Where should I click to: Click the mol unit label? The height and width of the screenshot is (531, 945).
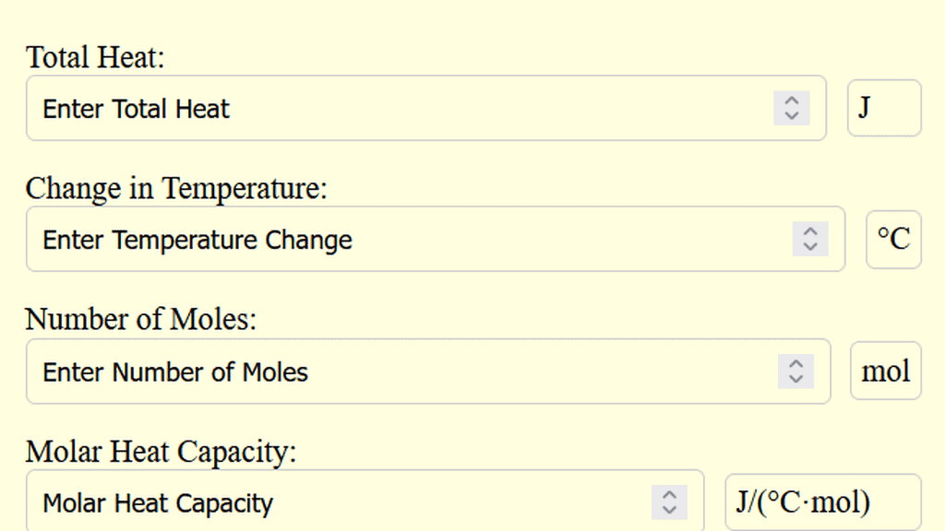coord(885,372)
